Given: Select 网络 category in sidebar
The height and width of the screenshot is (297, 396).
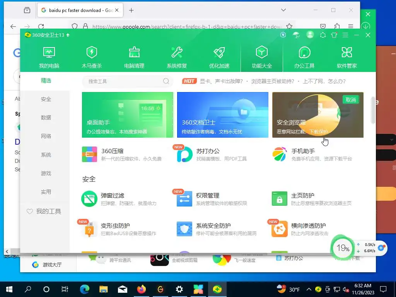Looking at the screenshot, I should coord(46,136).
